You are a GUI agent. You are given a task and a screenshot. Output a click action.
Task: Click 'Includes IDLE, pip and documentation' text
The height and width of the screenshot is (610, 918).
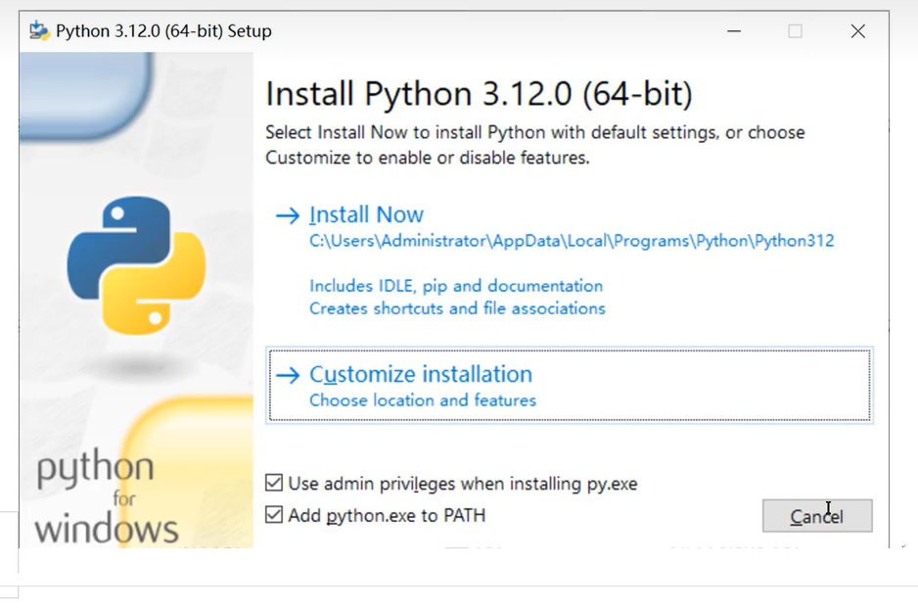pyautogui.click(x=456, y=286)
